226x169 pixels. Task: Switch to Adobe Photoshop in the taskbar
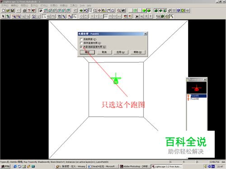coord(135,166)
